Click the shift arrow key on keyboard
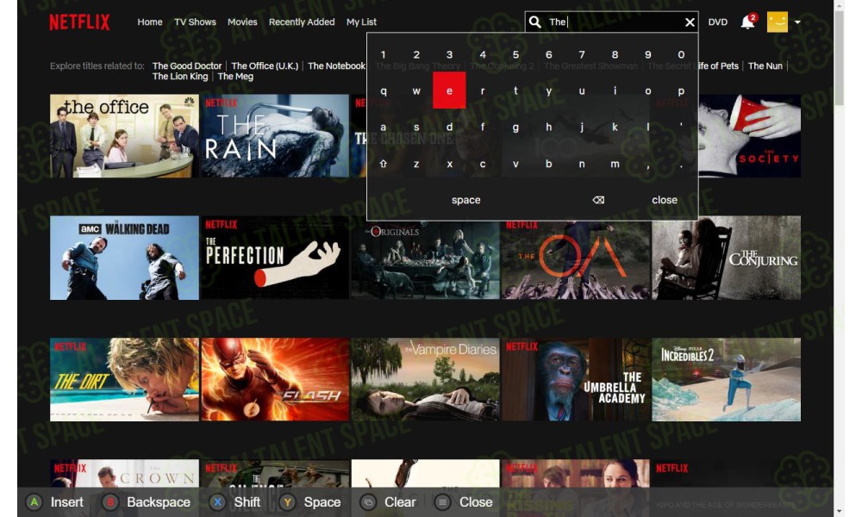The height and width of the screenshot is (517, 862). pos(384,164)
